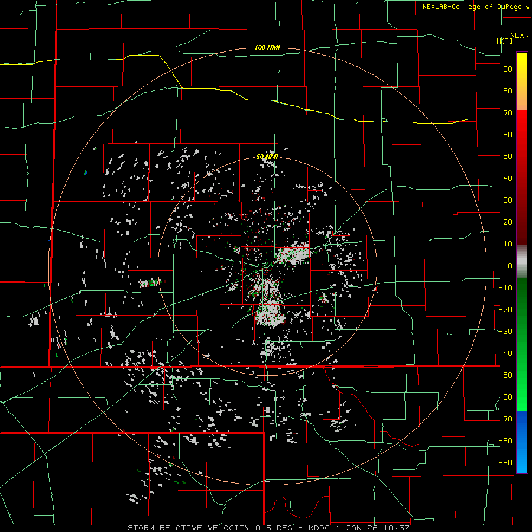Screen dimensions: 532x532
Task: Click the 0 value on the velocity scale
Action: pyautogui.click(x=510, y=266)
